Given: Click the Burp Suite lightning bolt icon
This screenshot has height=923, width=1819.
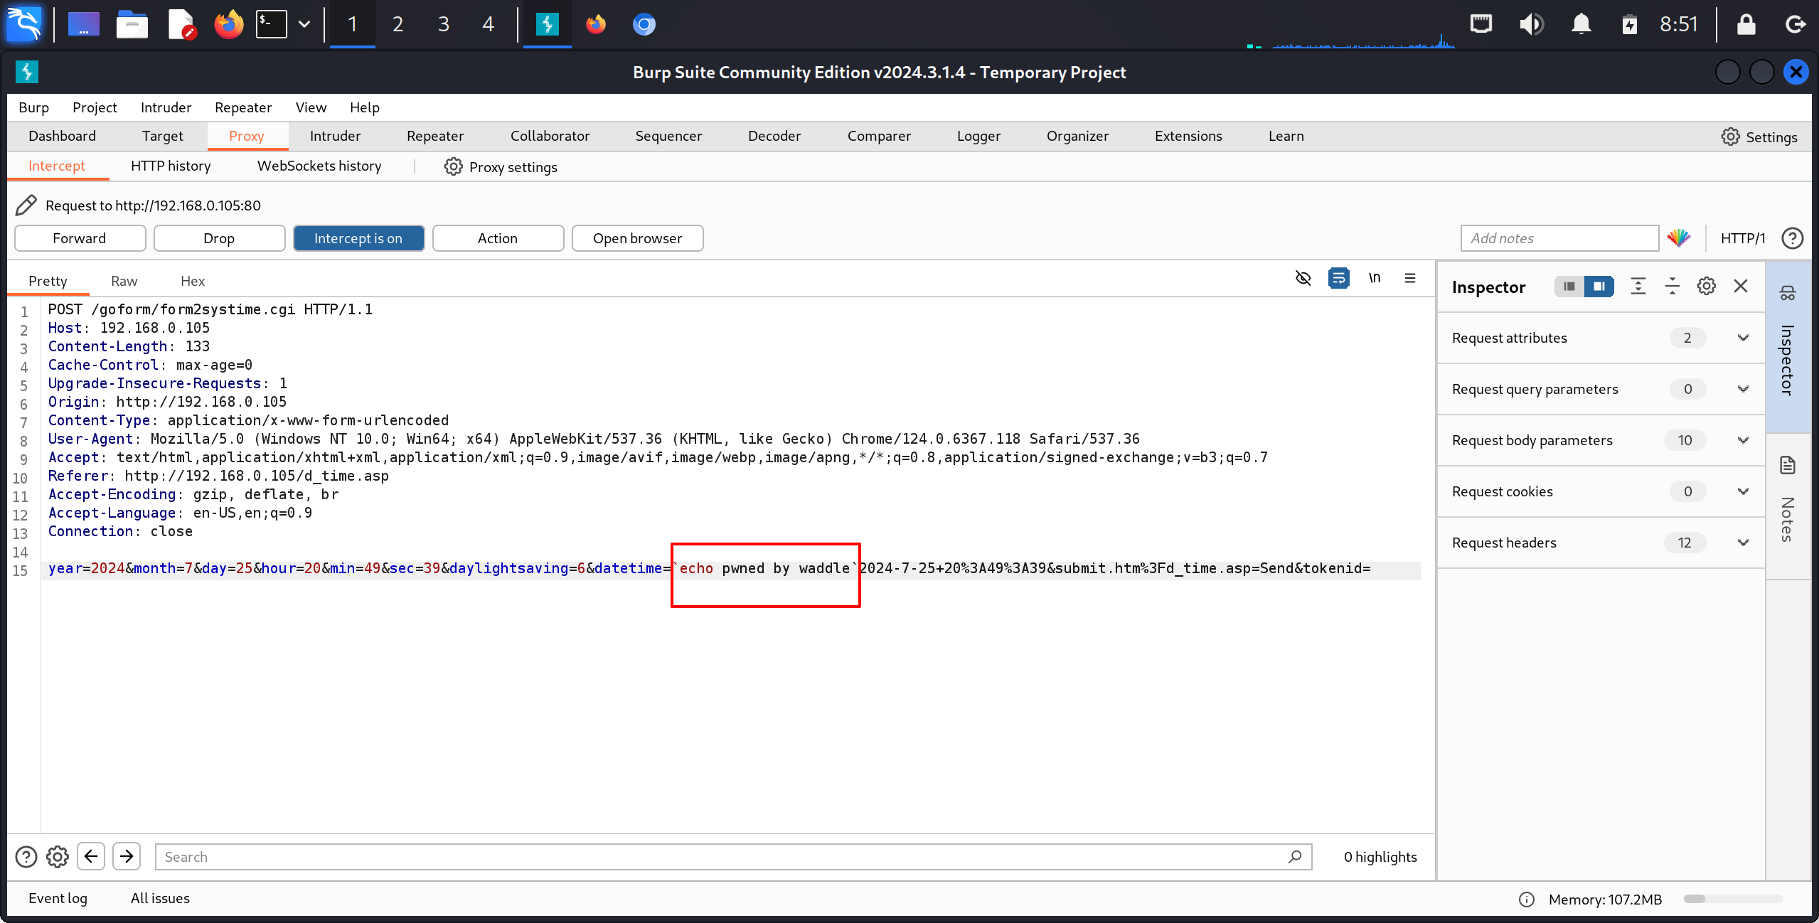Looking at the screenshot, I should click(x=26, y=72).
